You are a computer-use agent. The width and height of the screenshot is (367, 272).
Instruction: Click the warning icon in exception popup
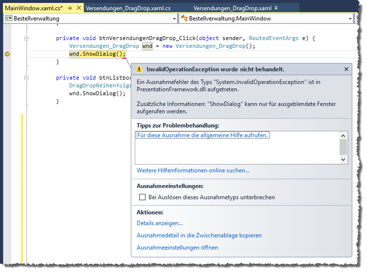coord(139,69)
